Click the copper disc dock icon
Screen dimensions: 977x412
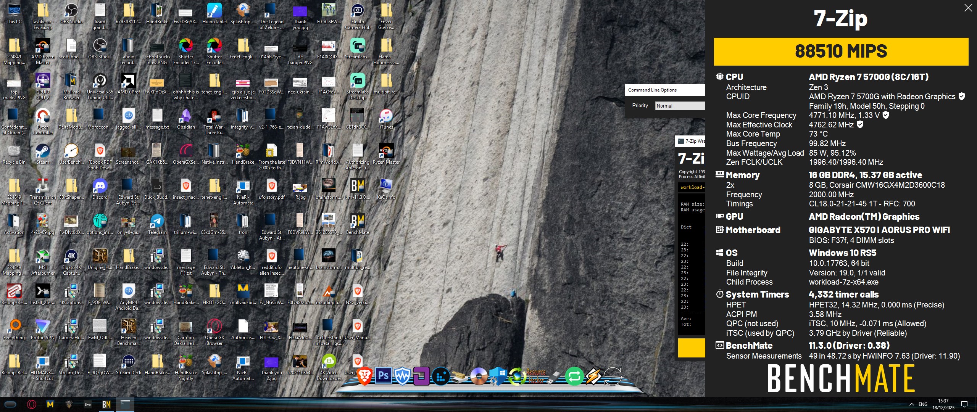pyautogui.click(x=479, y=377)
